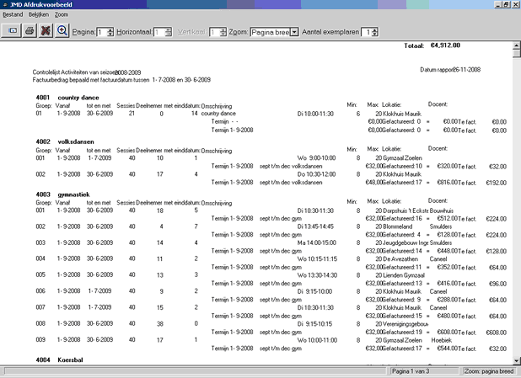
Task: Click the Aantal exemplaren spinner arrows
Action: pyautogui.click(x=375, y=32)
